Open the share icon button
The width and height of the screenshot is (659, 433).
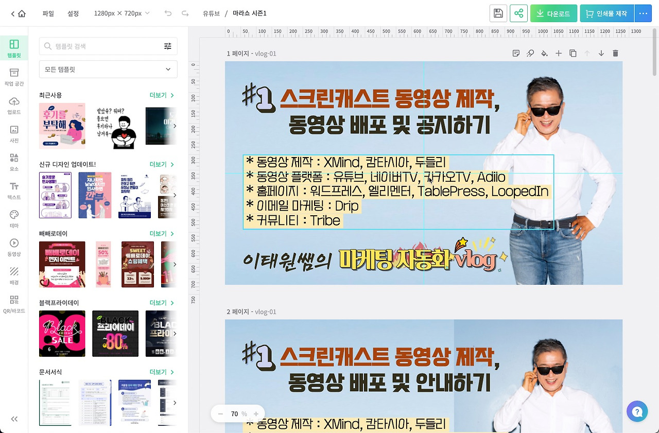[x=519, y=13]
